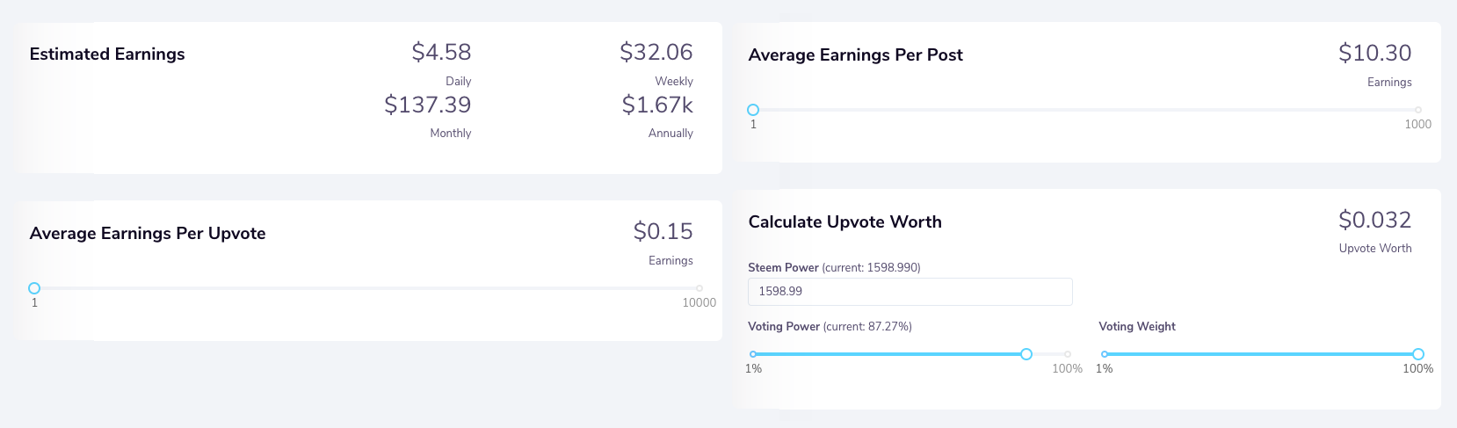The image size is (1457, 428).
Task: Click the 1% start of the Voting Power track
Action: click(x=753, y=354)
